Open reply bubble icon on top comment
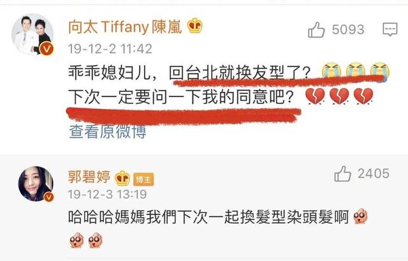 tap(390, 29)
